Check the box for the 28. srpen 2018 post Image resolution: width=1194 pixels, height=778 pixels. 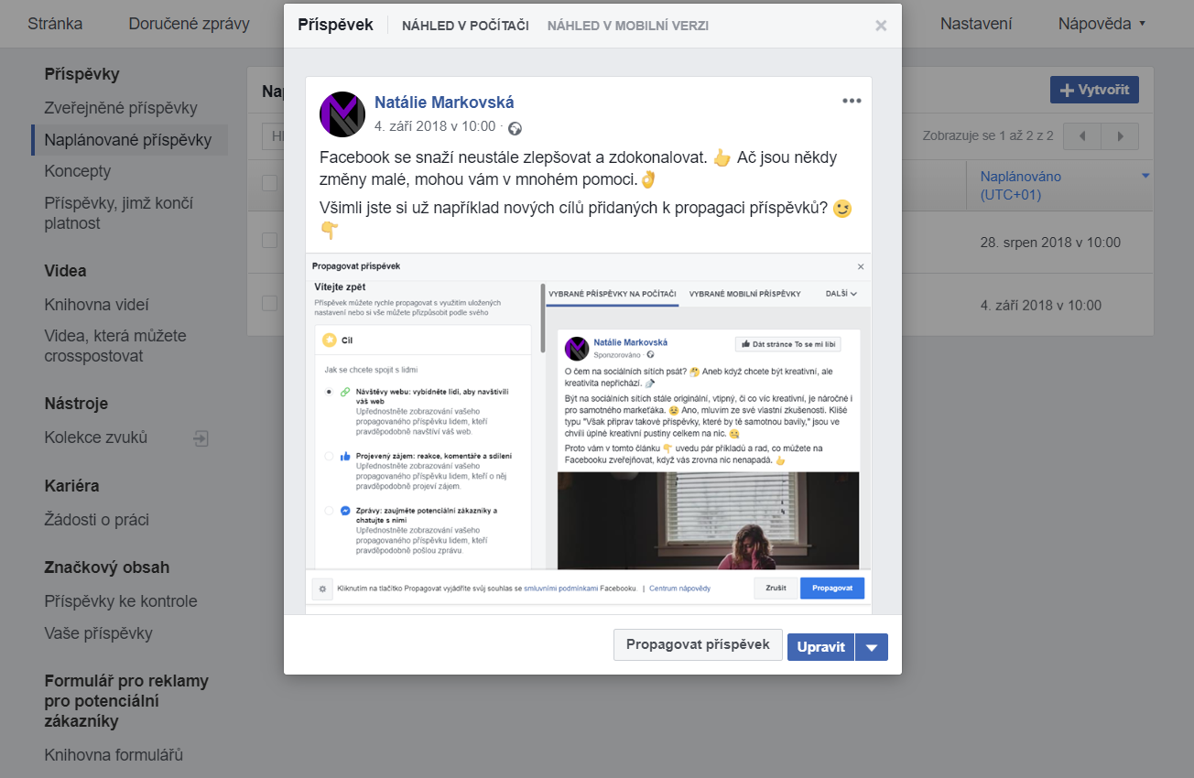(269, 240)
